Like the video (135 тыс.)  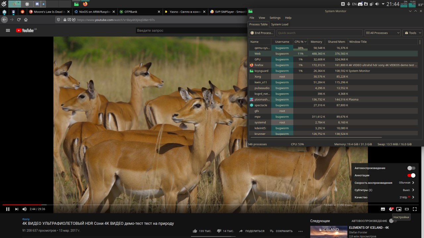pos(202,231)
